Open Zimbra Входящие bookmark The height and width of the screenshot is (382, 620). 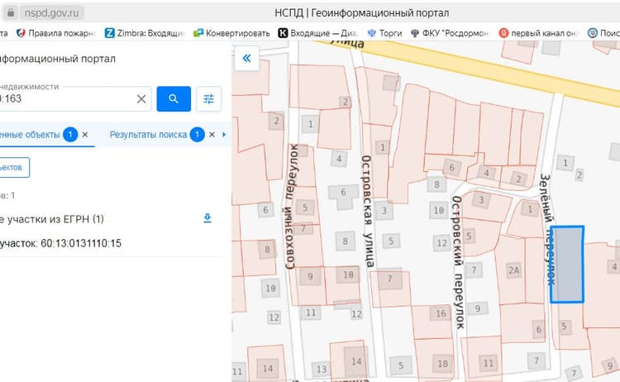145,33
